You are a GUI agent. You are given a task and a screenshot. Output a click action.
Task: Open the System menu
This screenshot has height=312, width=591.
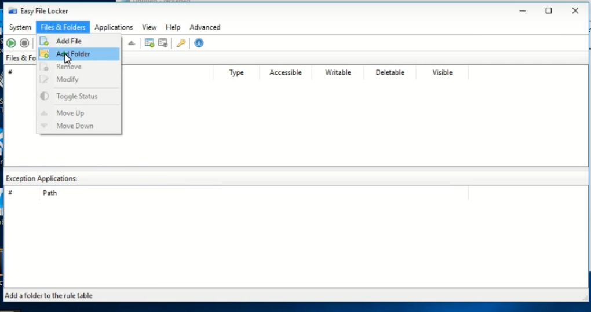click(20, 27)
